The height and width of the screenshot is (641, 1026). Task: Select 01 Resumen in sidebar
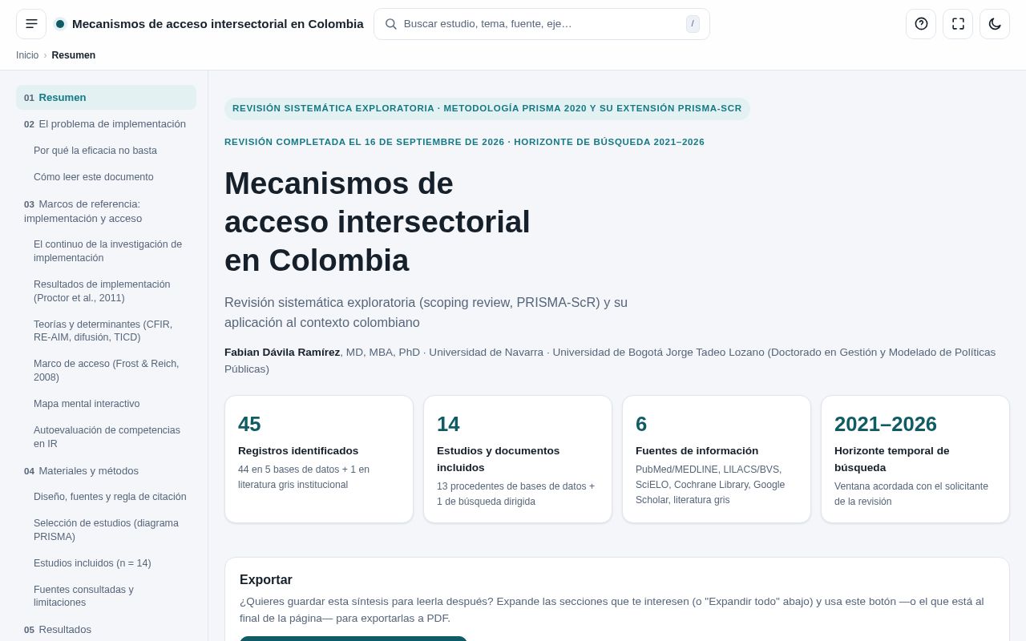[x=106, y=98]
